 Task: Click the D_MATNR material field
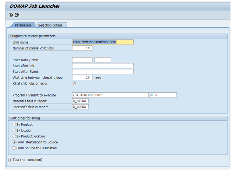pyautogui.click(x=80, y=101)
